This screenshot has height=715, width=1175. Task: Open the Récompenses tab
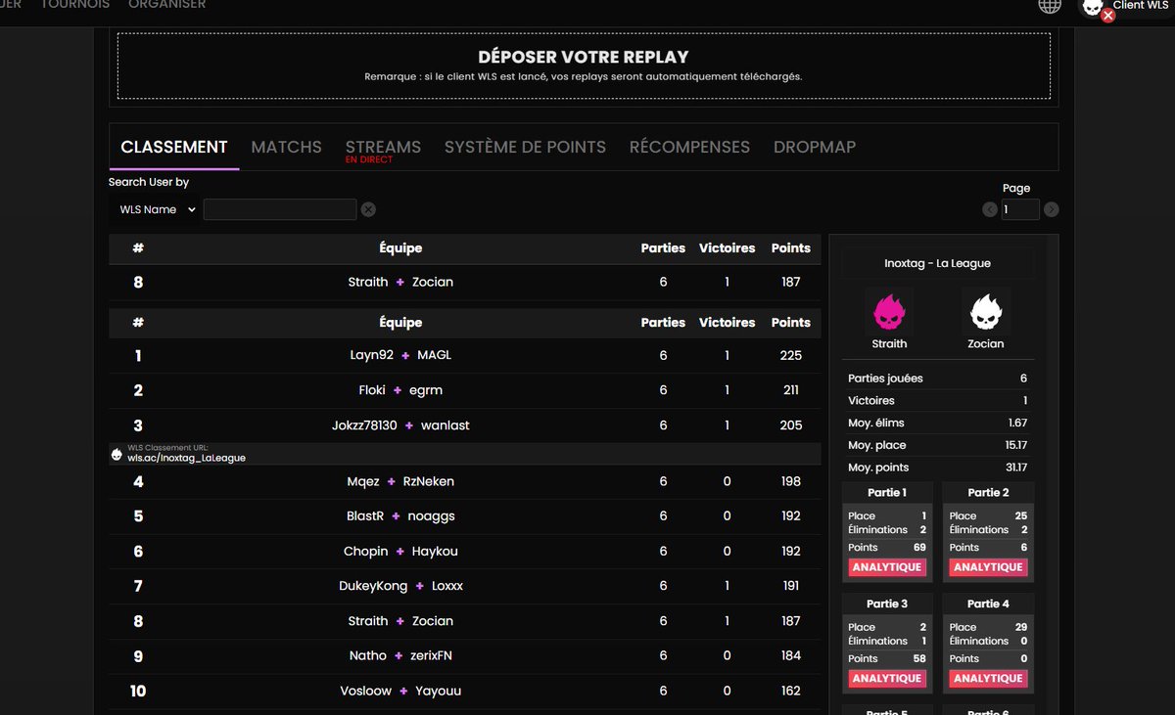click(689, 147)
